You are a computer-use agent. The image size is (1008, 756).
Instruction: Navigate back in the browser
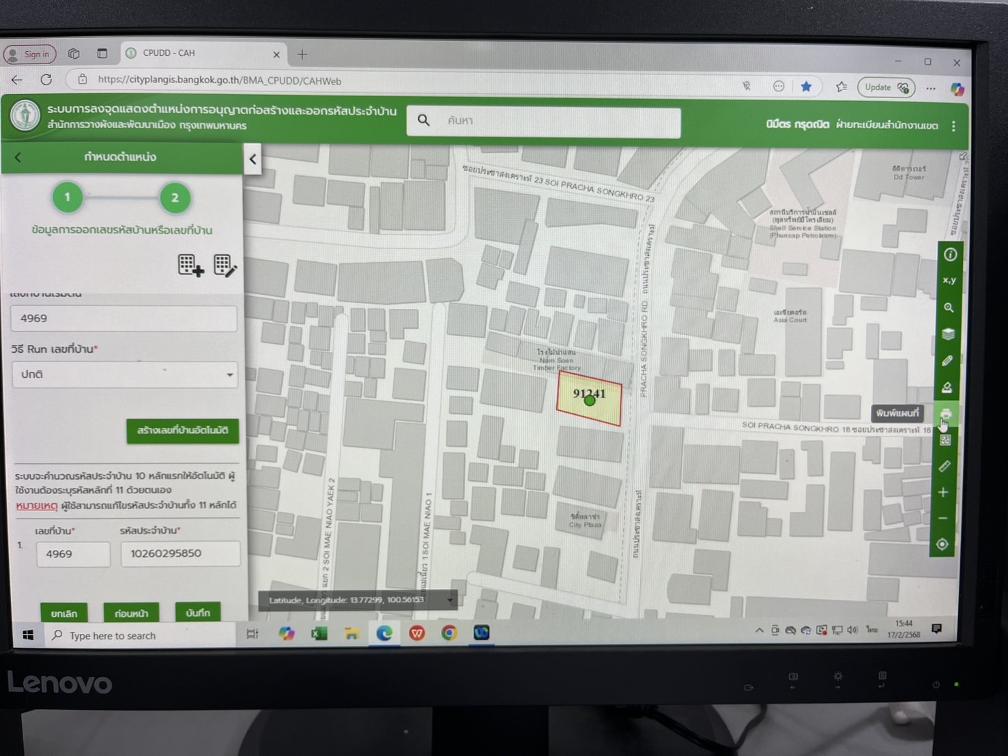coord(17,80)
